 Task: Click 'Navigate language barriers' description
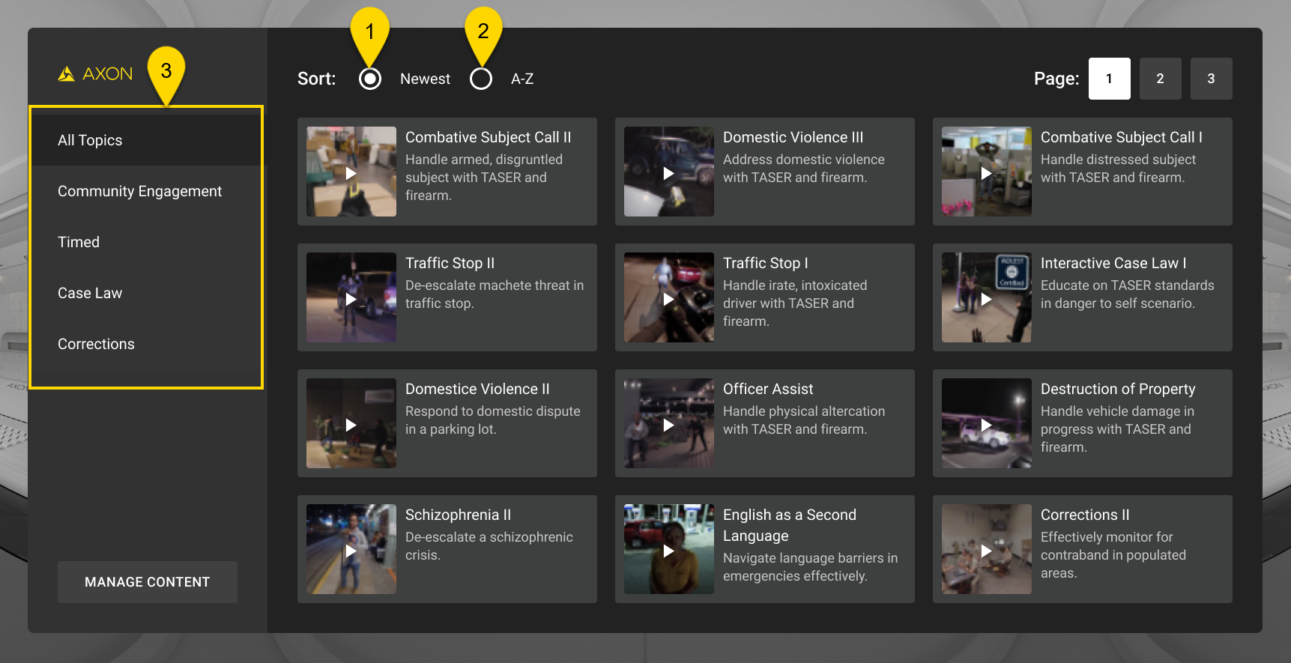[810, 567]
